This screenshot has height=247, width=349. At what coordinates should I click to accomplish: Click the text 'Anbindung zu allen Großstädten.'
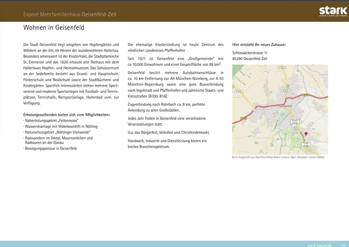coord(154,110)
